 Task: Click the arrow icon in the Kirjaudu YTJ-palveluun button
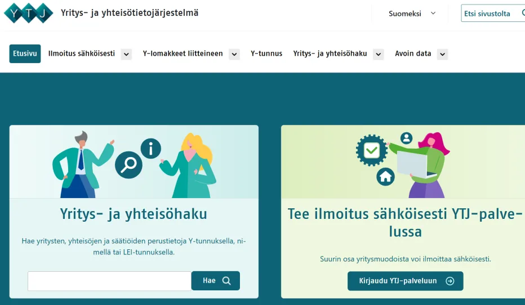click(450, 281)
